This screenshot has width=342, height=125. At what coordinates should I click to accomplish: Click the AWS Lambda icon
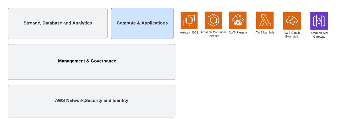click(265, 20)
